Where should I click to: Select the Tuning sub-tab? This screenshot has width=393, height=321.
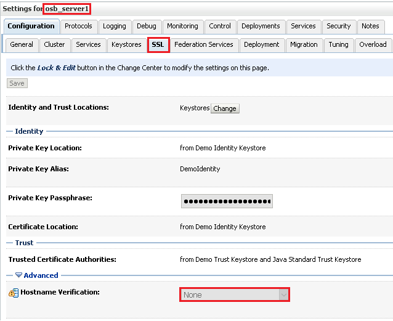click(x=338, y=45)
